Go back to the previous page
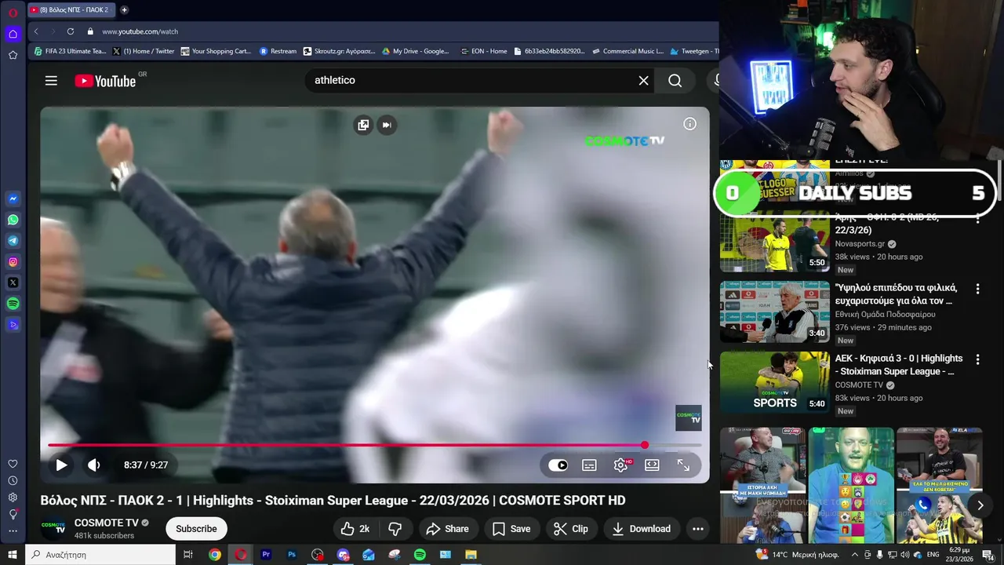Screen dimensions: 1004x565 pos(36,31)
